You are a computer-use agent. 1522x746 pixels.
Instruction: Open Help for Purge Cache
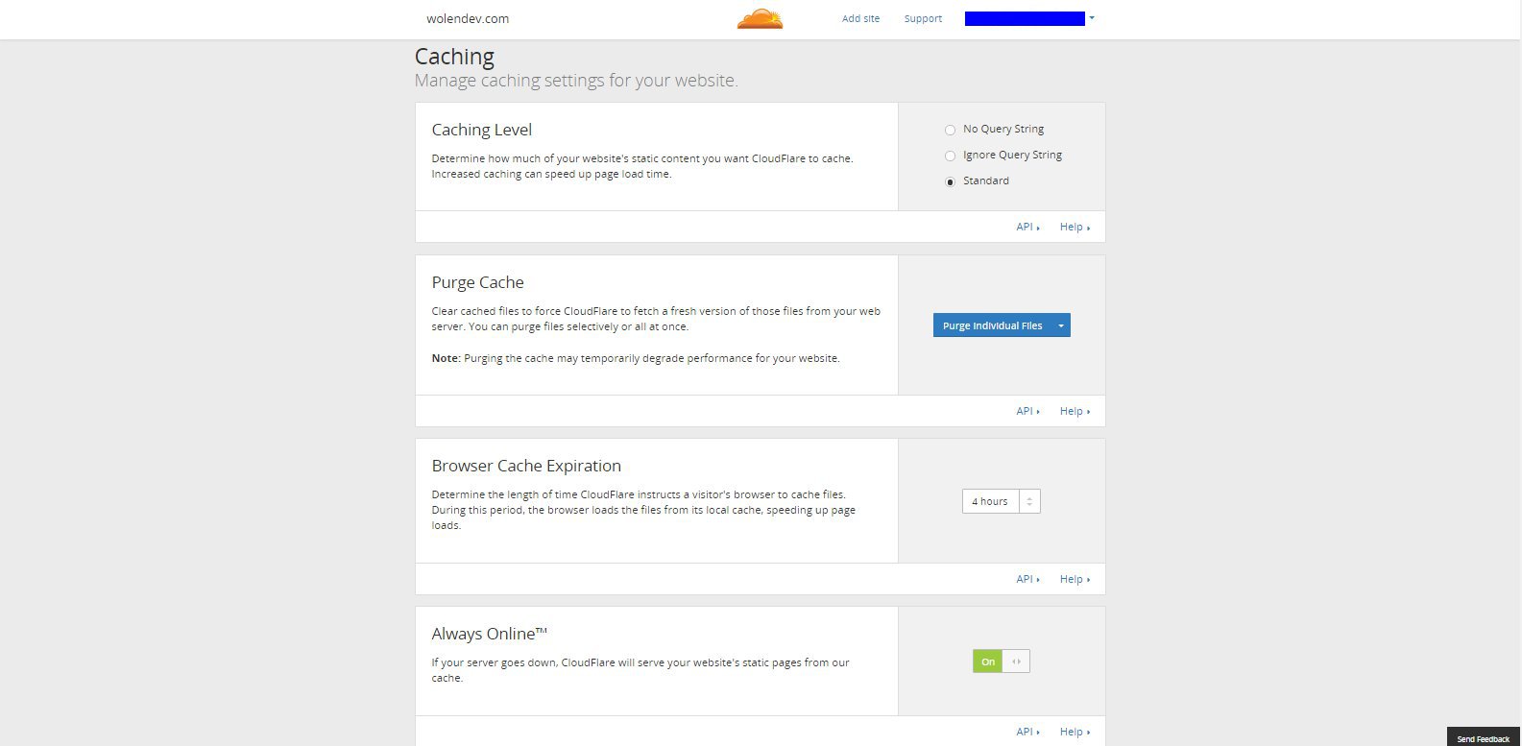click(x=1075, y=411)
